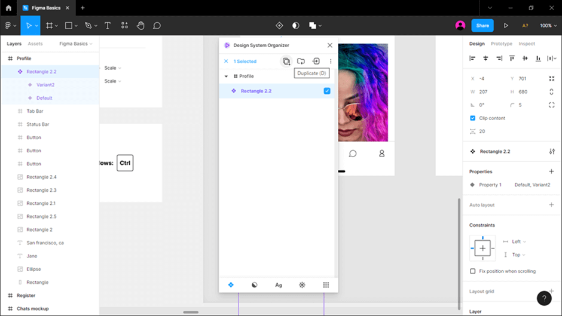562x316 pixels.
Task: Open the vertical constraint Top dropdown
Action: pos(518,254)
